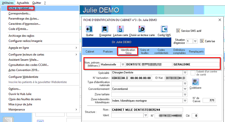225x122 pixels.
Task: Open Zone indemnités kilométriques dropdown
Action: coord(185,101)
